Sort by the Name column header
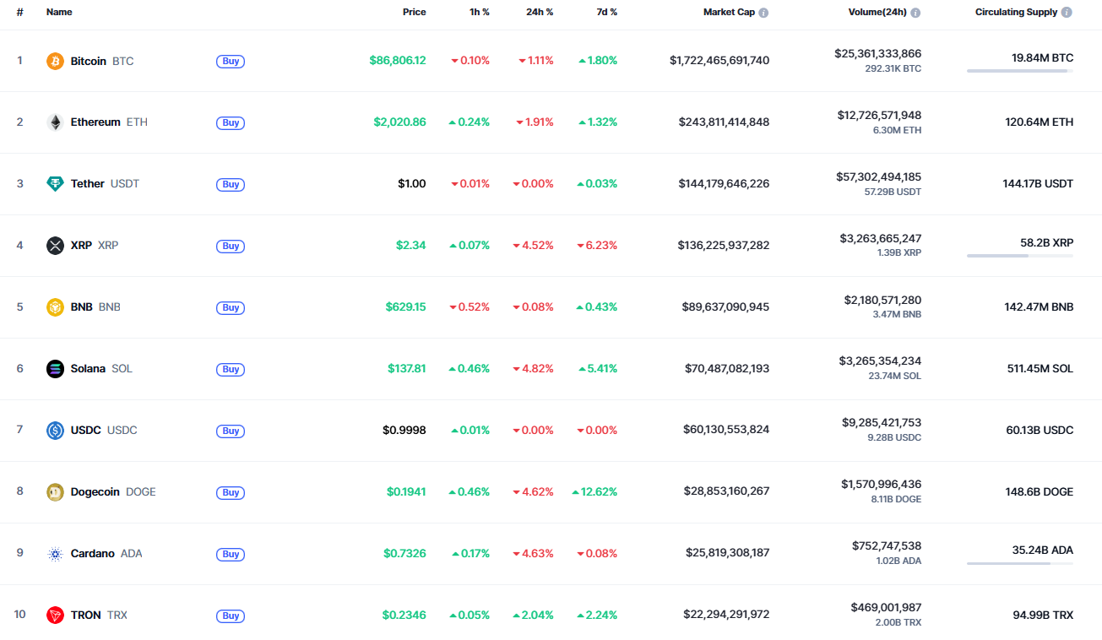The width and height of the screenshot is (1102, 640). pos(59,13)
